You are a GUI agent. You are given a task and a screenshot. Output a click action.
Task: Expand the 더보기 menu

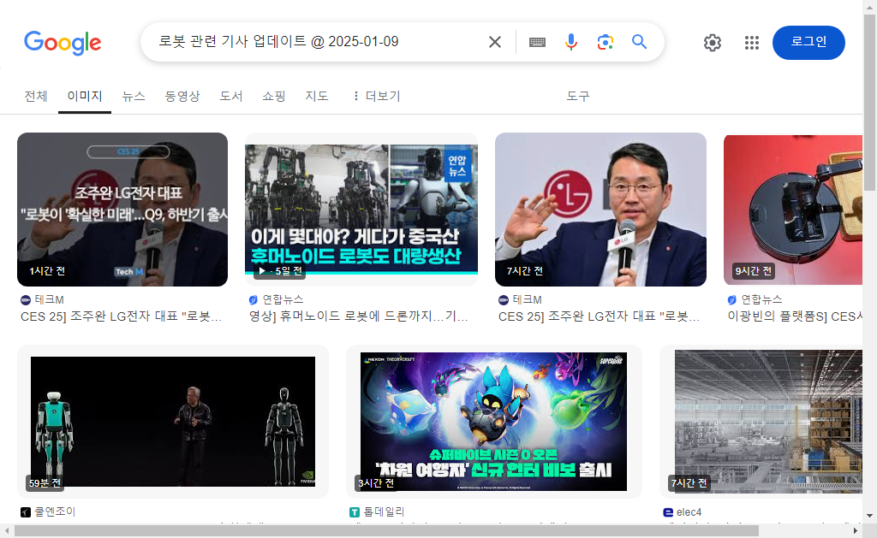click(377, 96)
